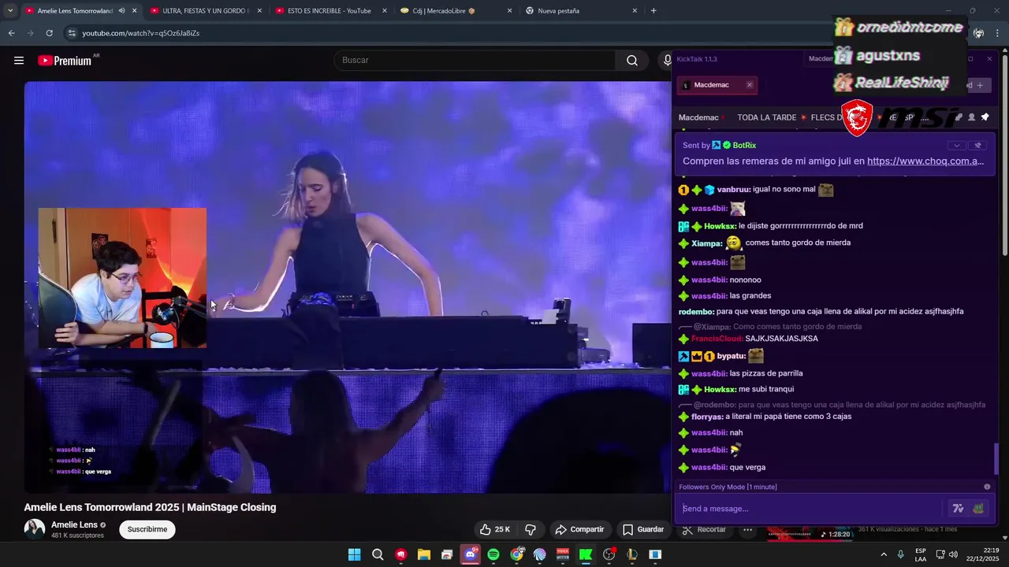Click the taskbar volume speaker icon
1009x567 pixels.
tap(953, 554)
